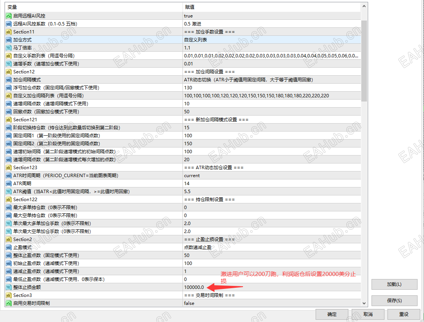Click the icon beside 自定义加仓间隔列表

[x=9, y=96]
